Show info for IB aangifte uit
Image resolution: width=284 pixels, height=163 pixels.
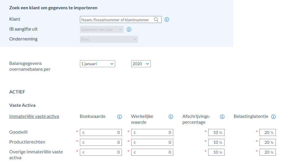coord(129,29)
